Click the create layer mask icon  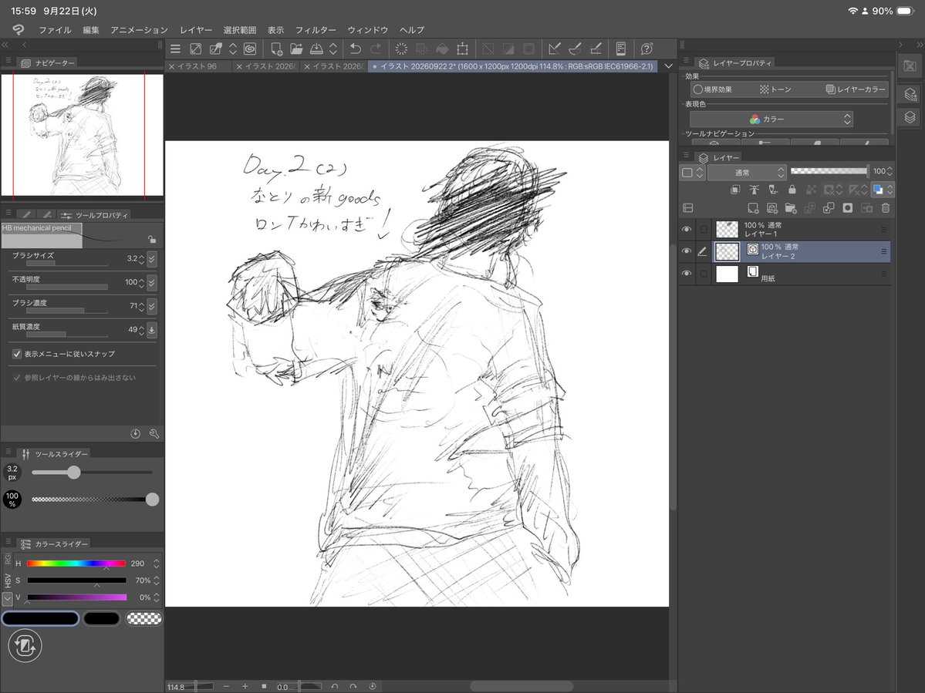click(848, 208)
